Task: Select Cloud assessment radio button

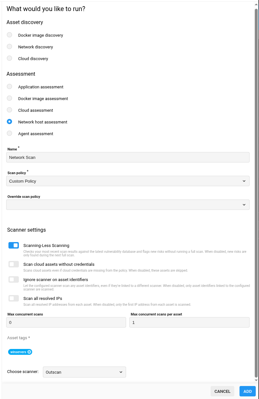Action: click(x=9, y=110)
